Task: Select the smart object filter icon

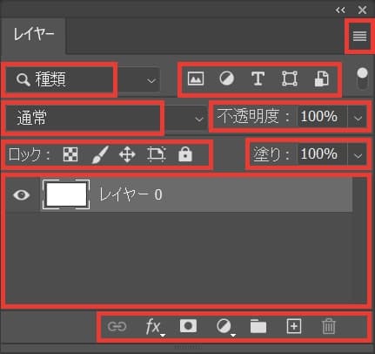Action: tap(322, 78)
